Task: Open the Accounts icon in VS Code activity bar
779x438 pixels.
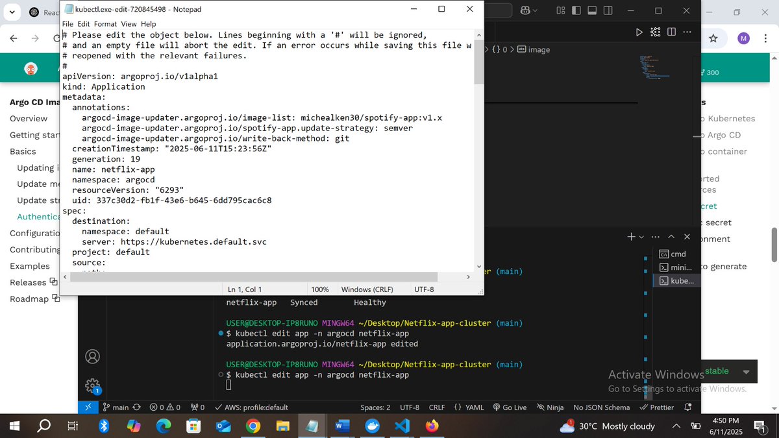Action: [93, 356]
